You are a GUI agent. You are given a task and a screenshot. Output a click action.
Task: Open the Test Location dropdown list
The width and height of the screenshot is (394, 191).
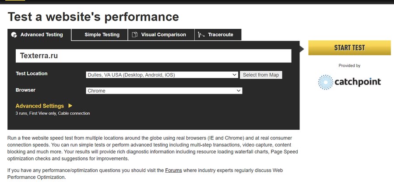[x=162, y=75]
